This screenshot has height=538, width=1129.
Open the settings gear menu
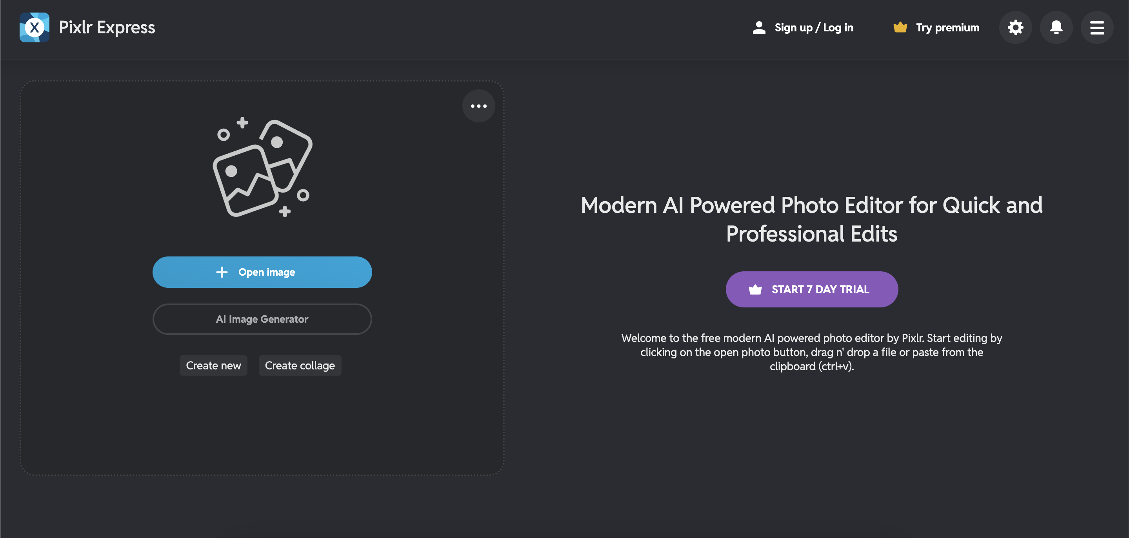1016,27
